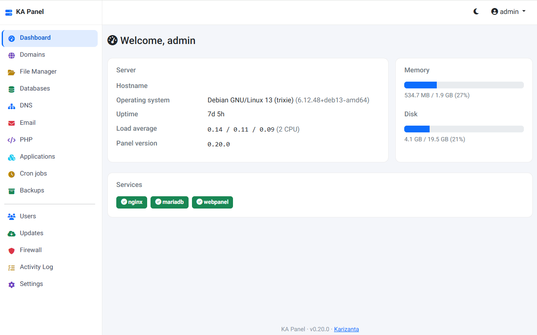Open the Updates section
This screenshot has height=335, width=537.
49,233
